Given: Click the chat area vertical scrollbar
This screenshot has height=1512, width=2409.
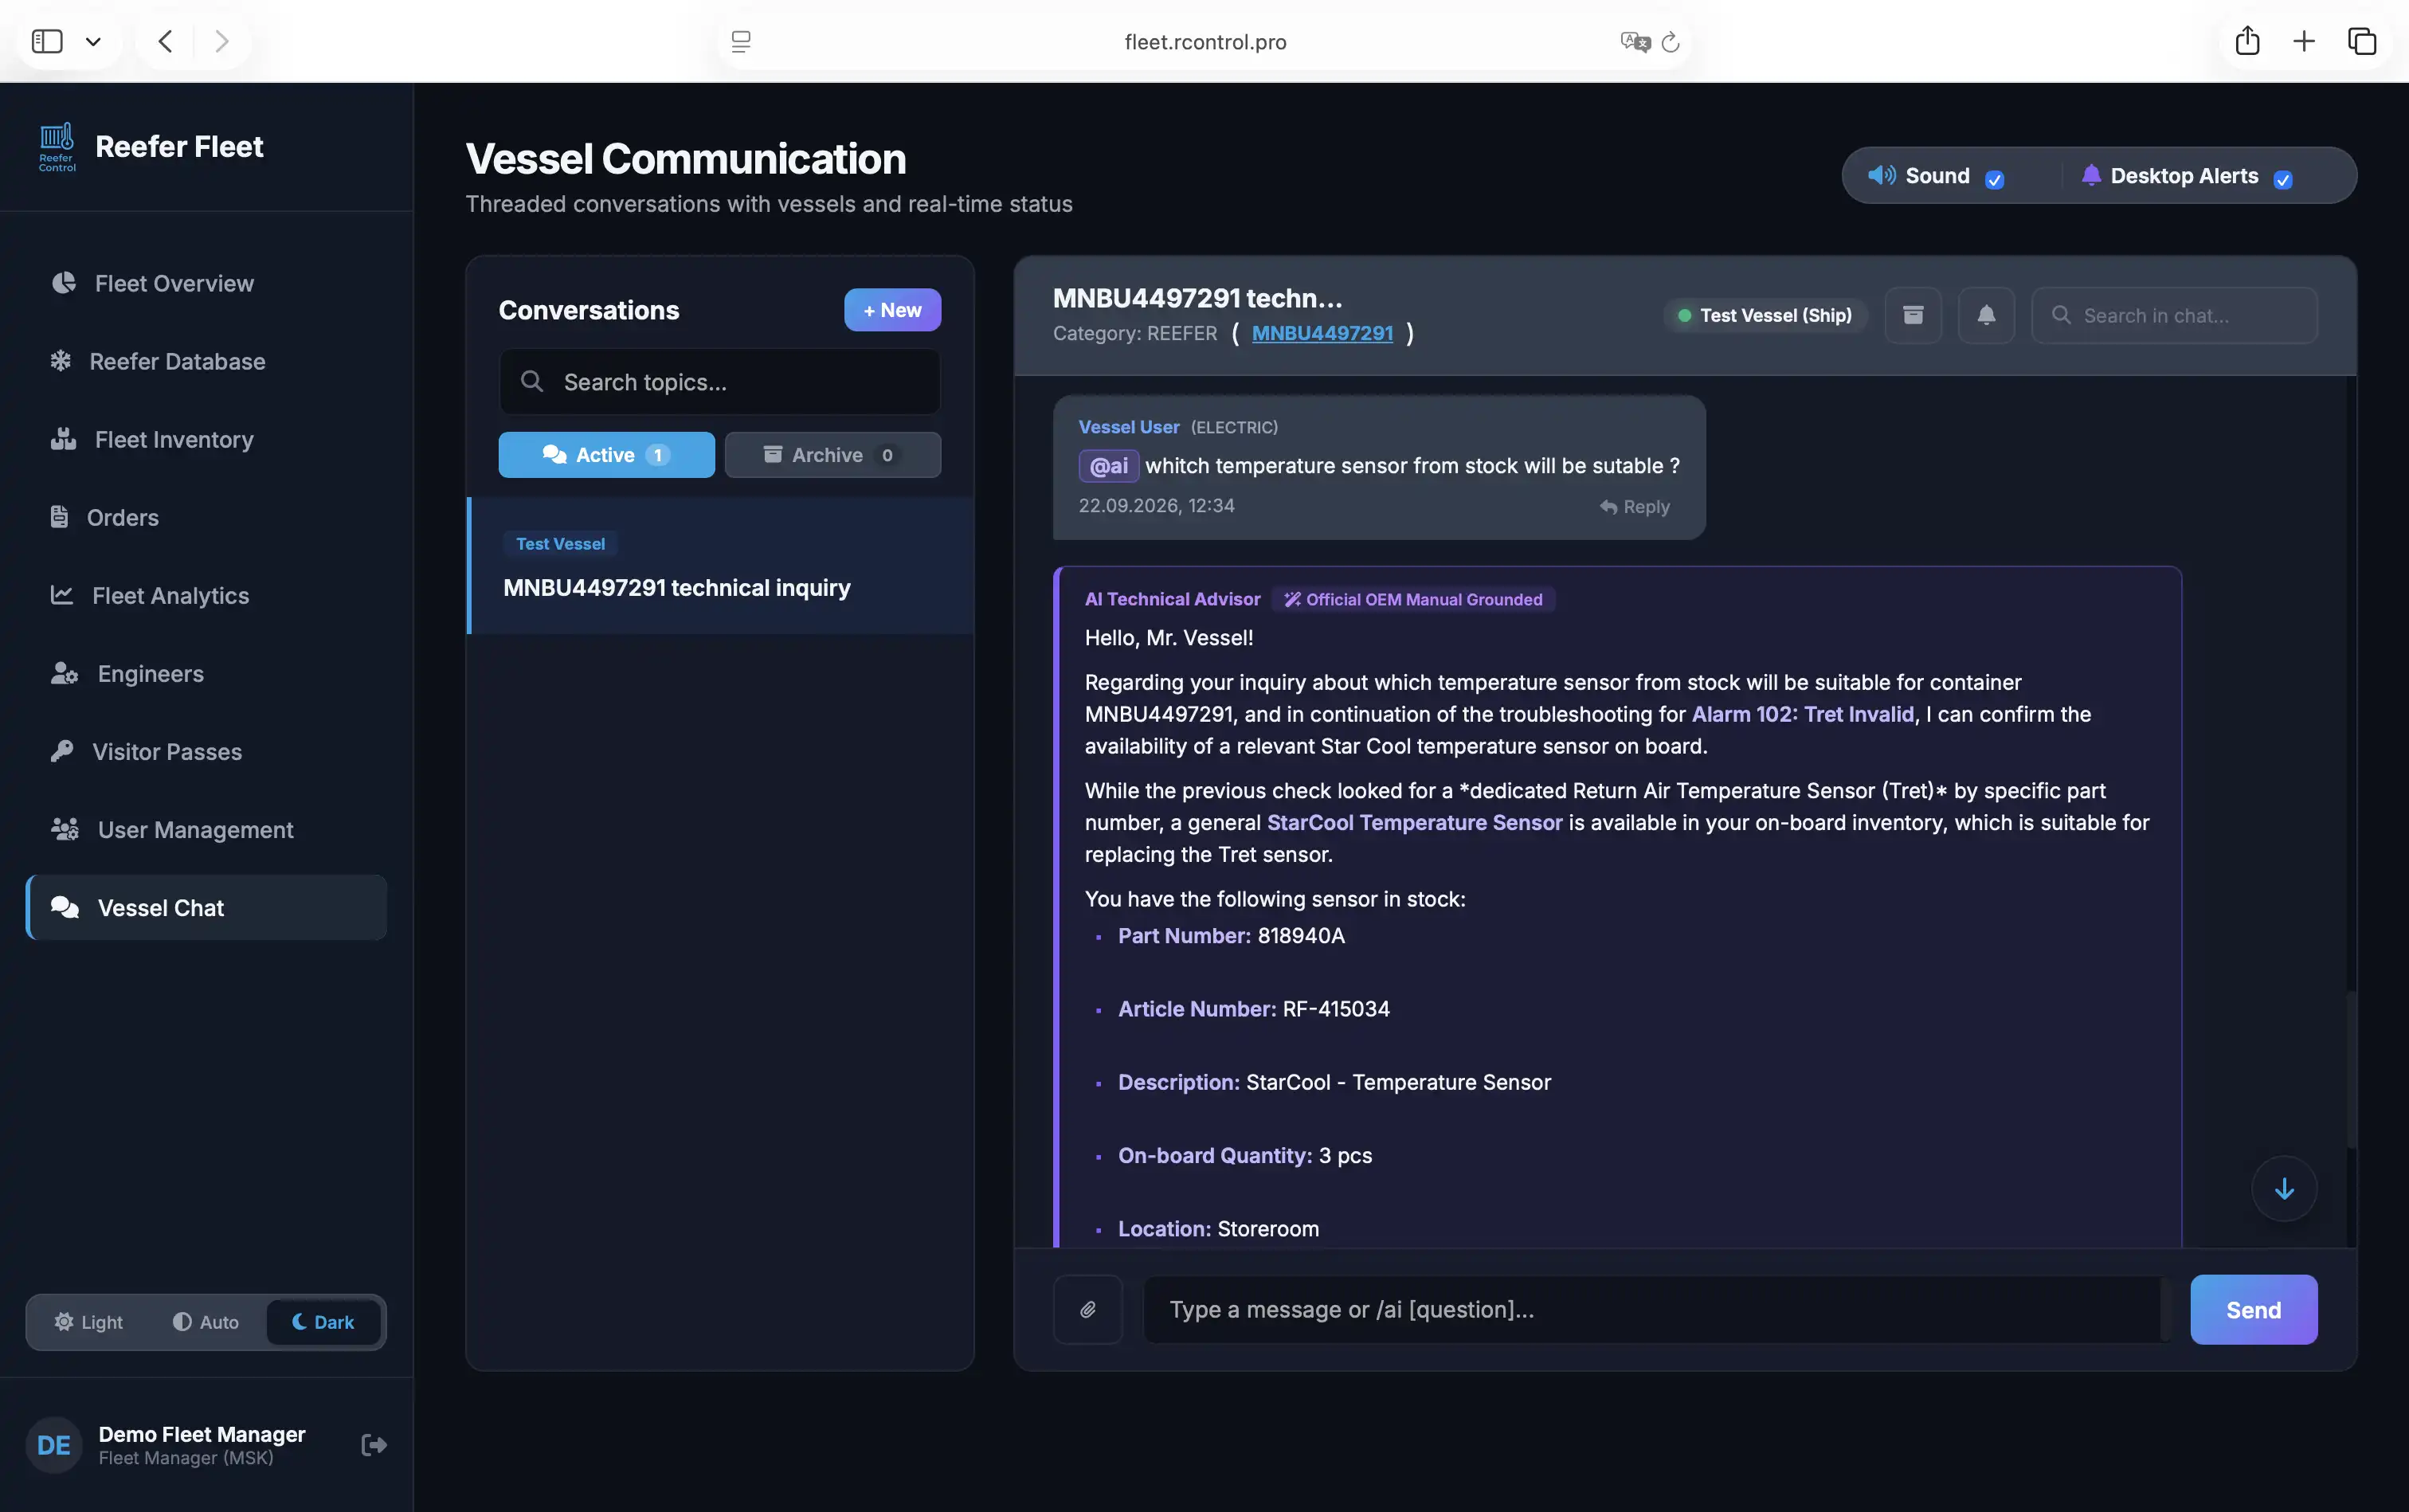Looking at the screenshot, I should click(2351, 1068).
